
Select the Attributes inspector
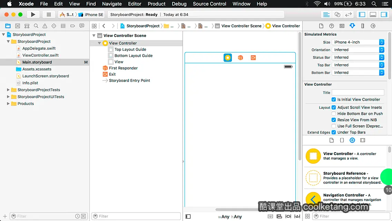coord(352,26)
